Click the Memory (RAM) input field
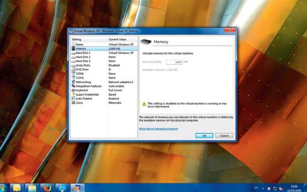 [x=174, y=62]
